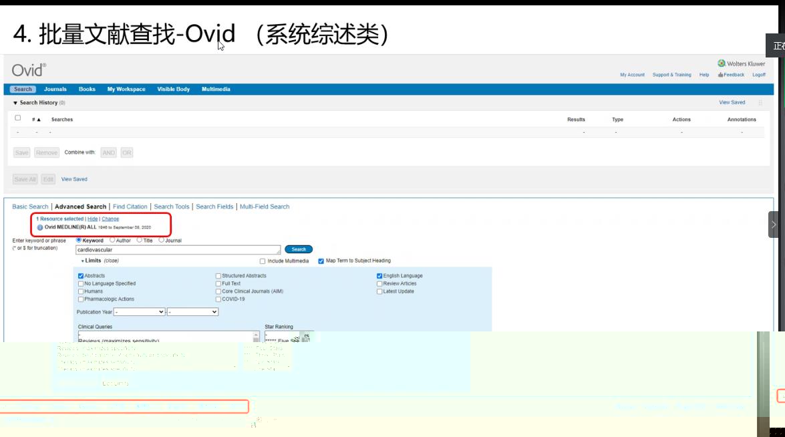Collapse the Limits section
Screen dimensions: 785x437
pyautogui.click(x=83, y=261)
